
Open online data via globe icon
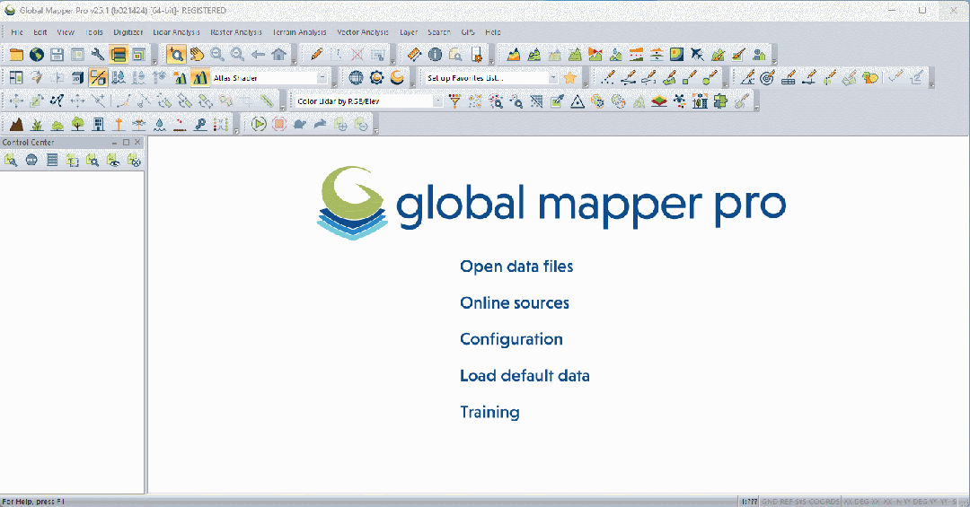(x=37, y=55)
